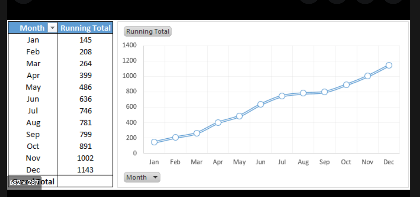Click the cell with value 746
Screen dimensions: 420x197
(85, 111)
